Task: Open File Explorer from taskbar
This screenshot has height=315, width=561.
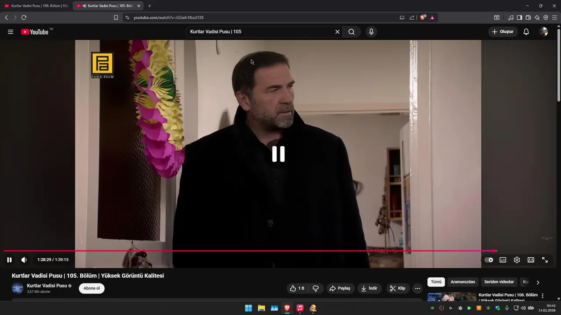Action: tap(261, 308)
